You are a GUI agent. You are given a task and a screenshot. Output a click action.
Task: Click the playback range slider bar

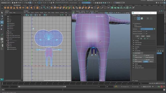[42, 87]
